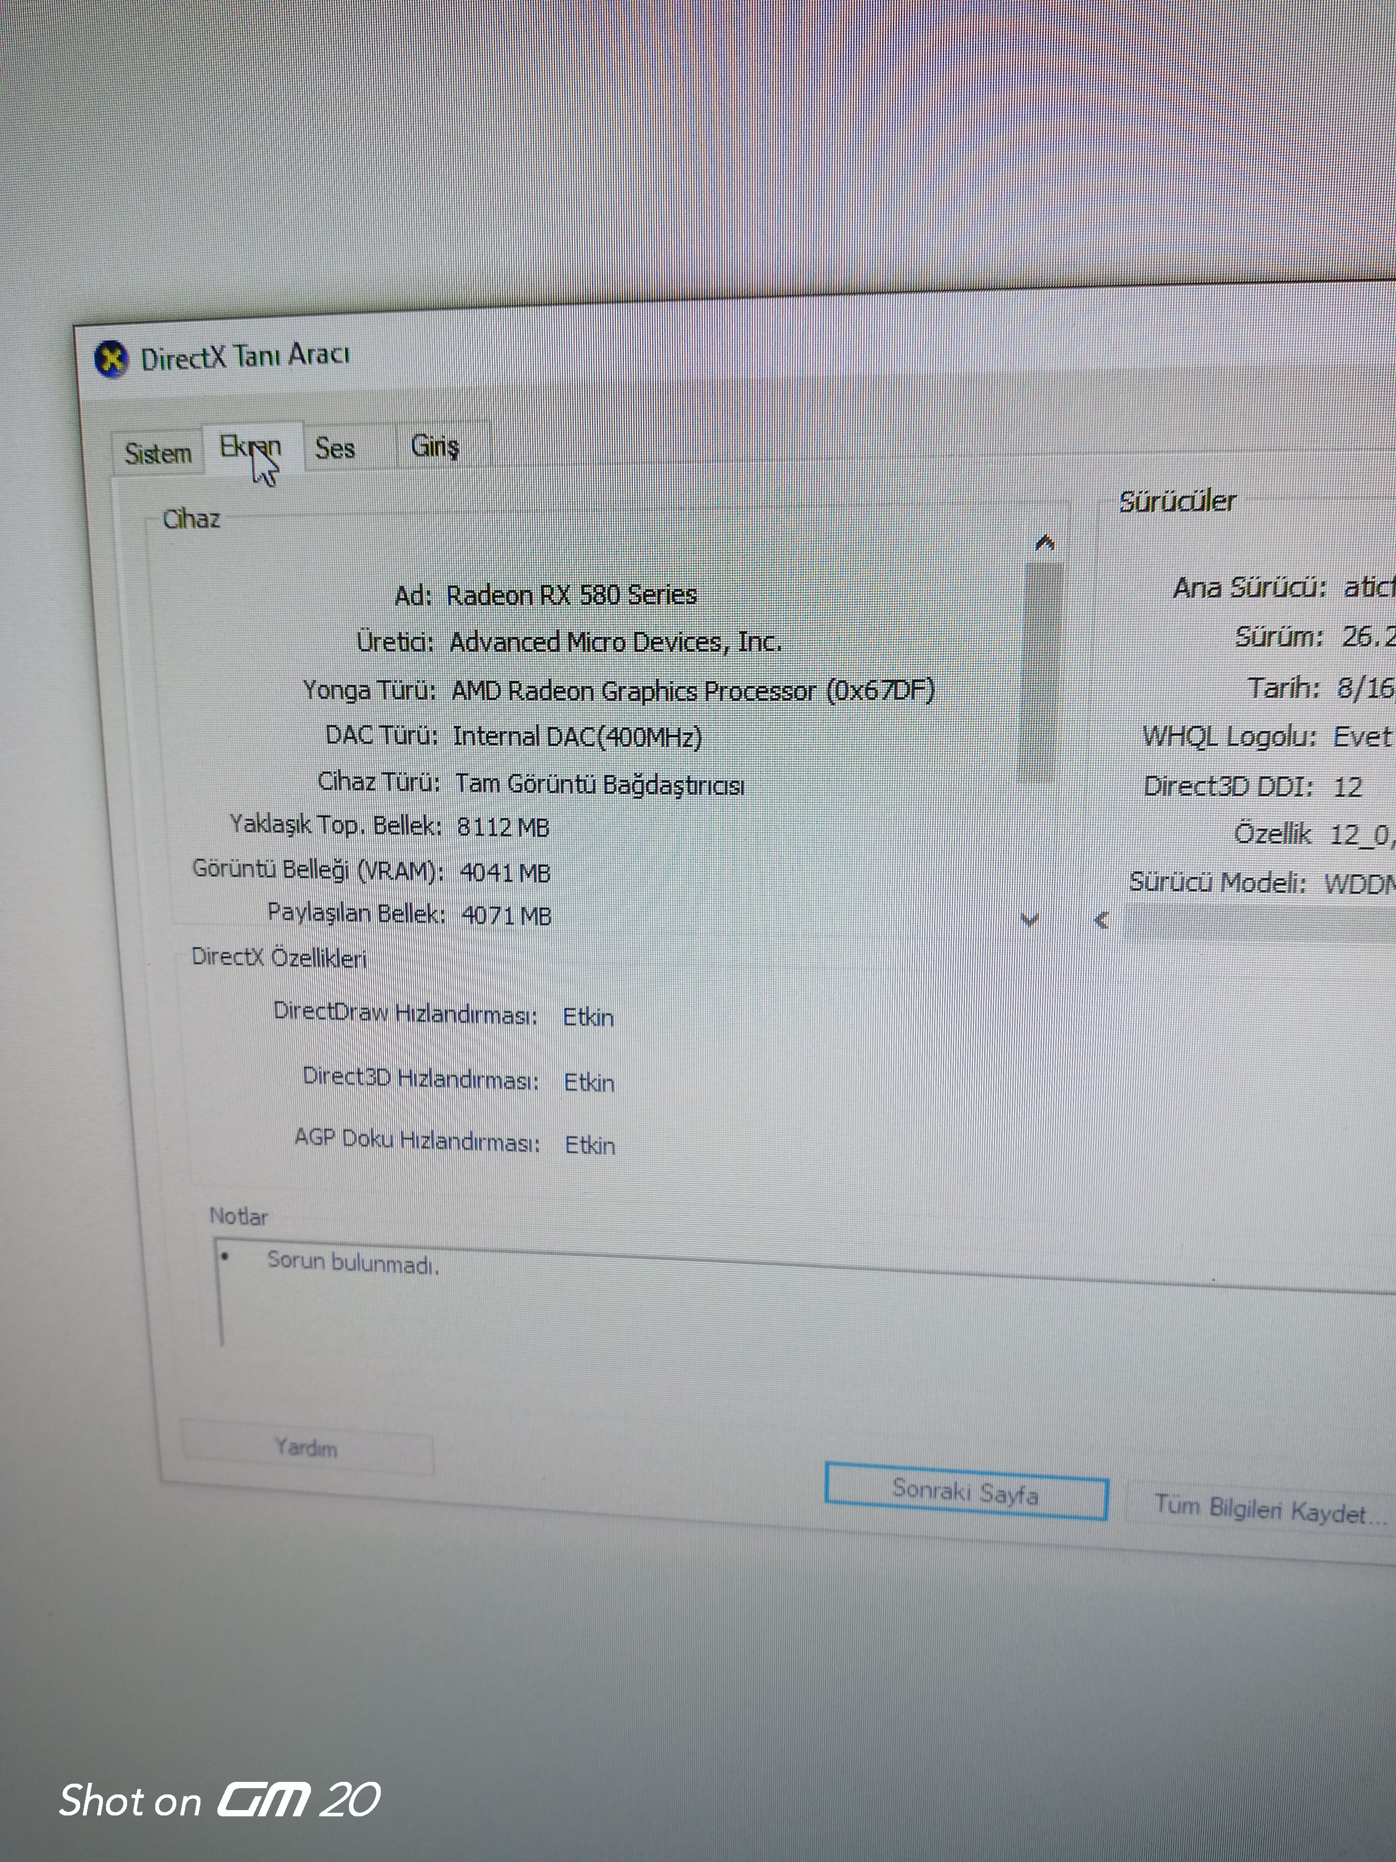Click 'Advanced Micro Devices, Inc.' text
1396x1862 pixels.
615,642
